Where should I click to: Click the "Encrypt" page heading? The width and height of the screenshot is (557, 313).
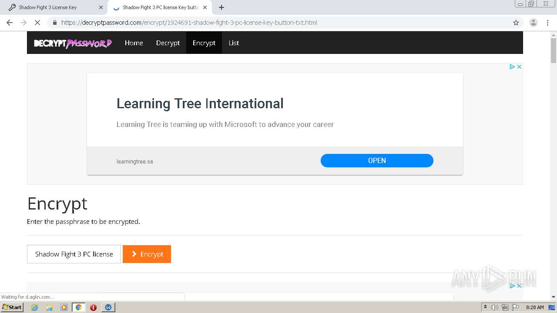tap(57, 203)
